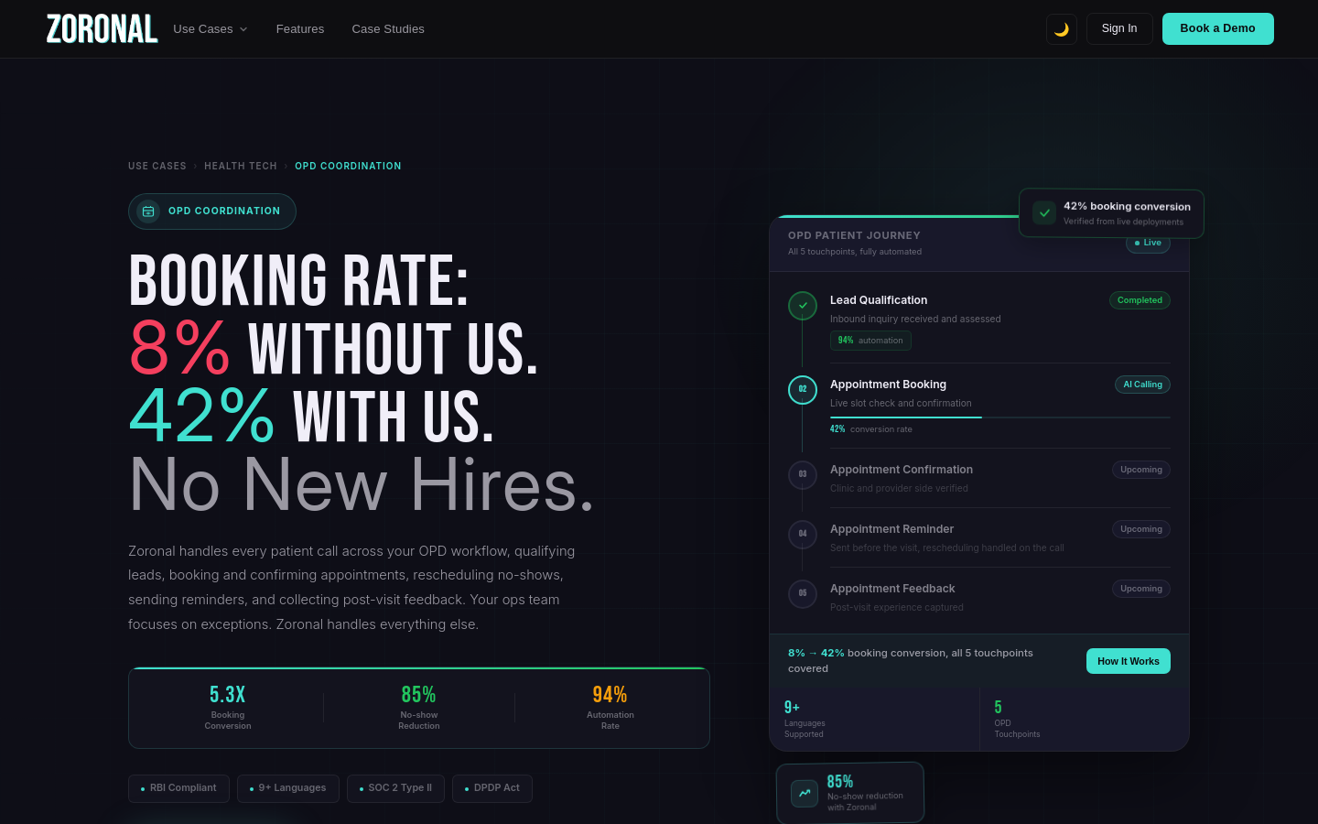Go to Use Cases breadcrumb
The image size is (1318, 824).
(157, 167)
